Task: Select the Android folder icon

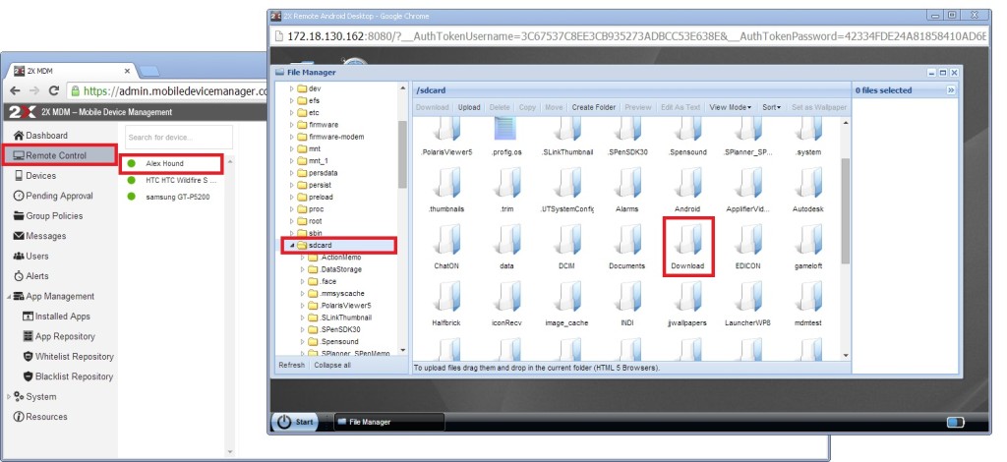Action: [687, 191]
